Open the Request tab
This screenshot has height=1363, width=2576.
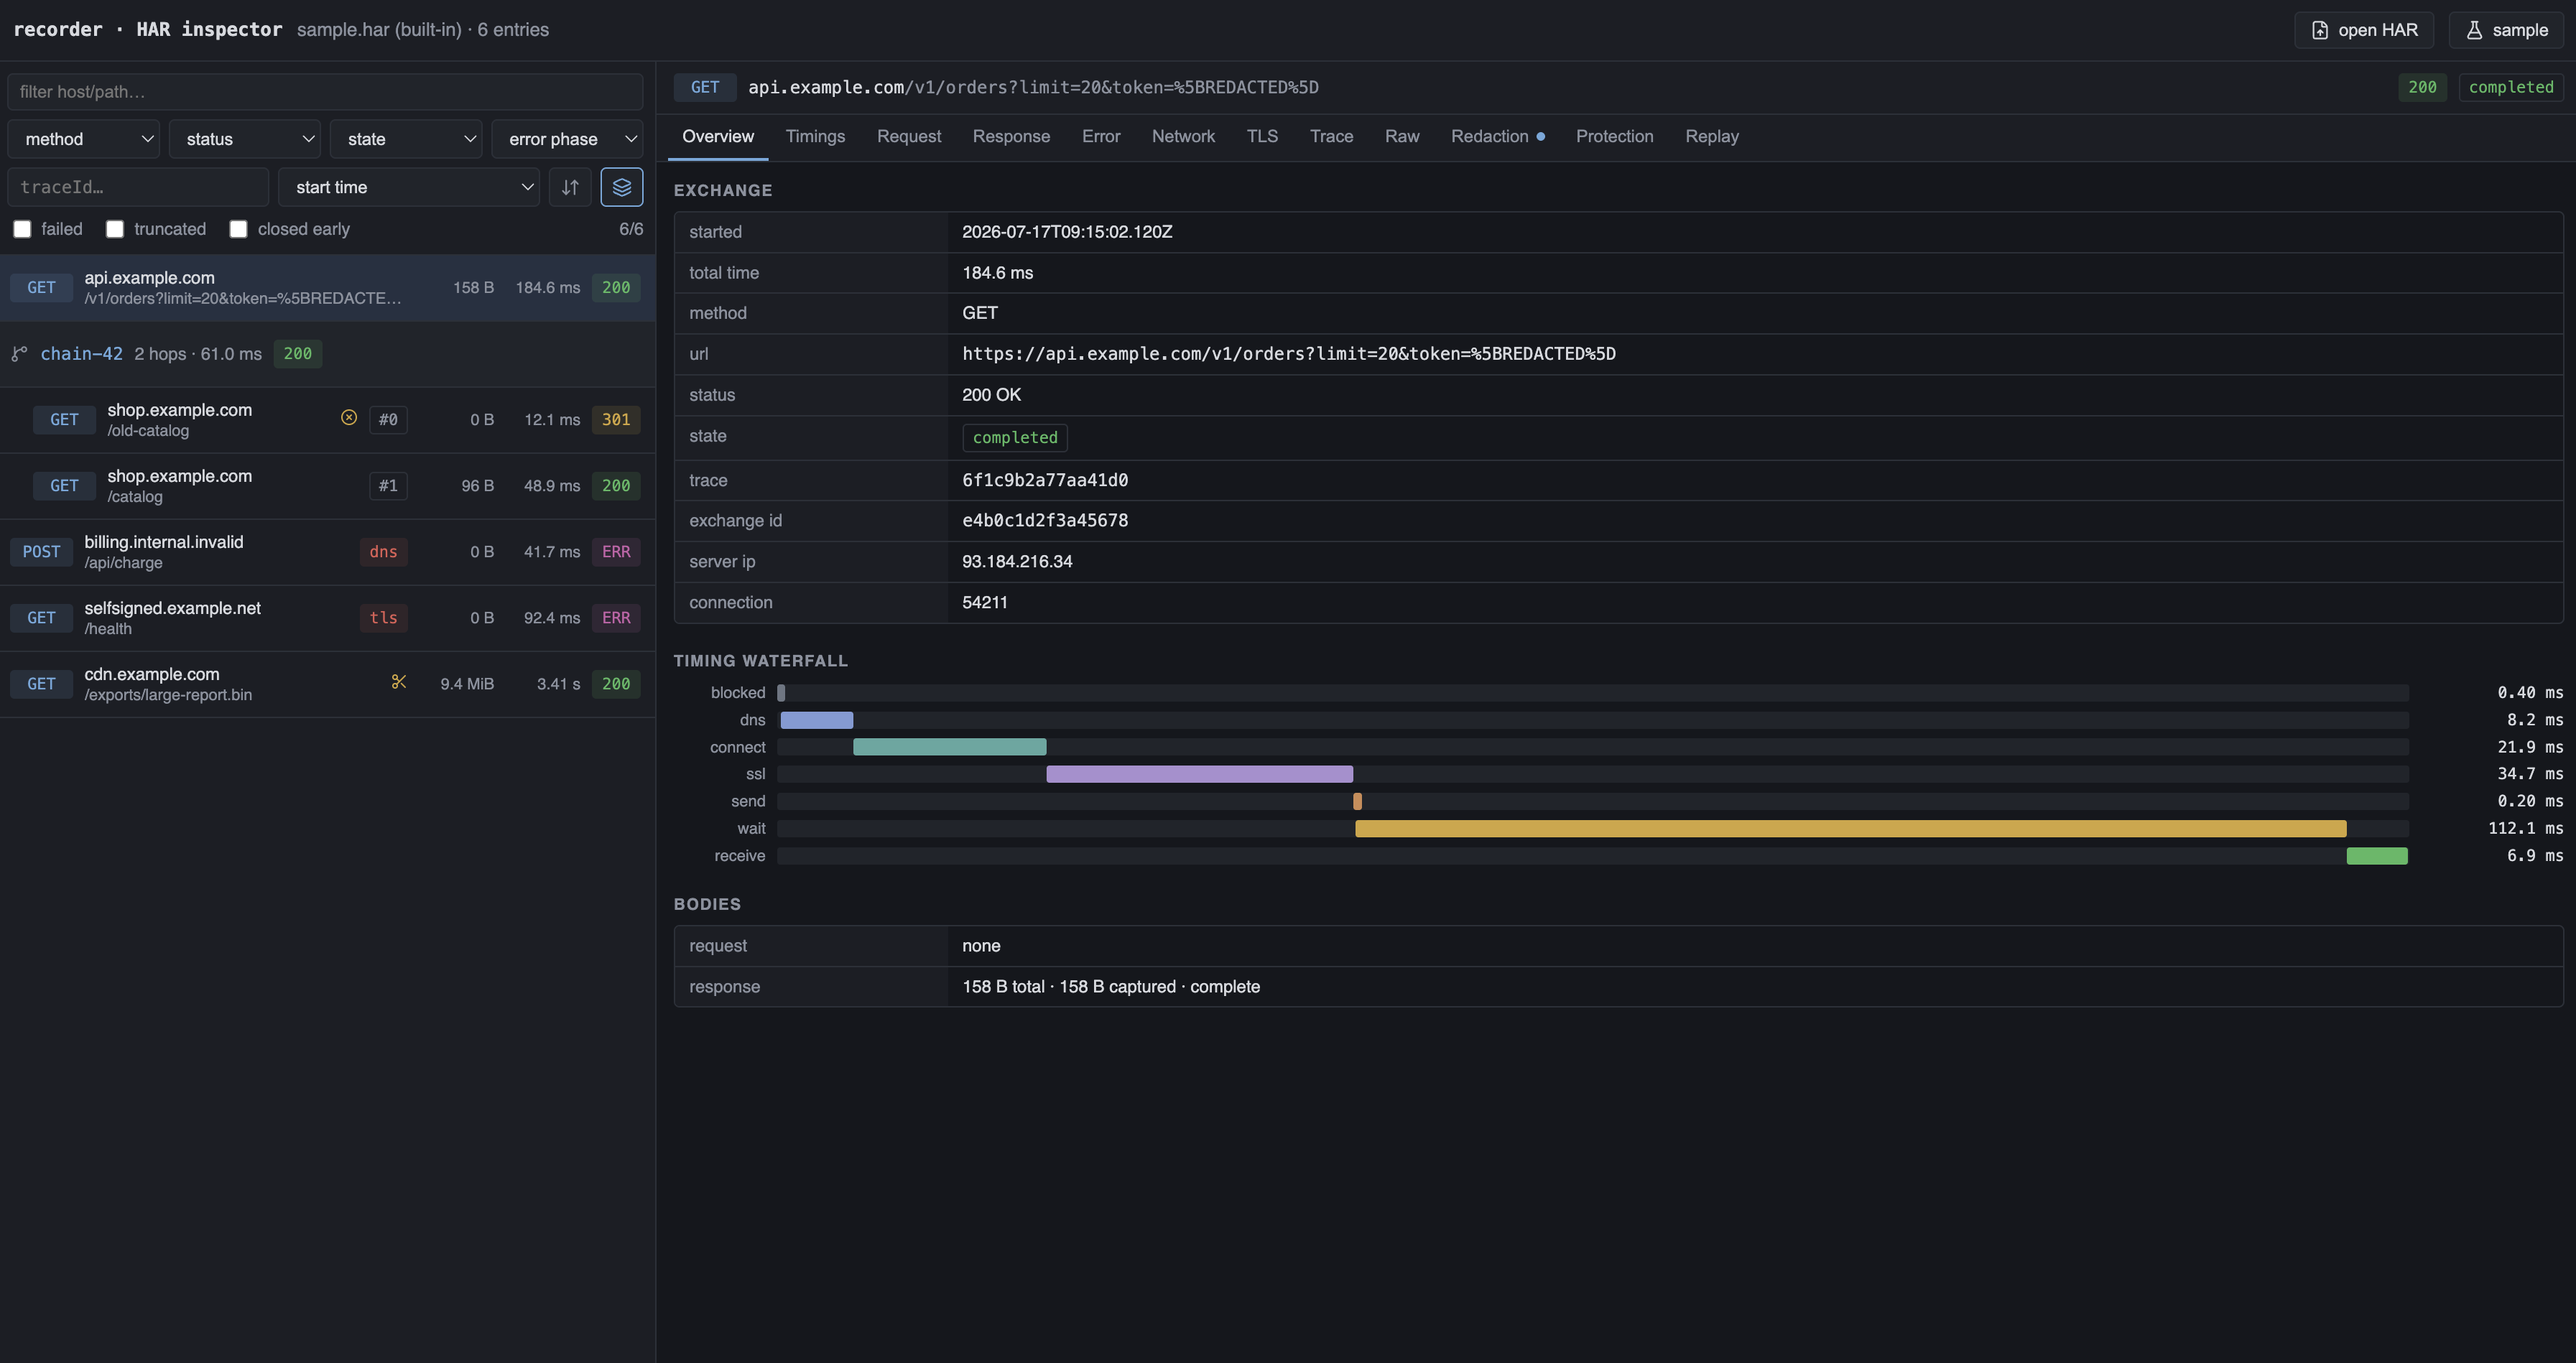pyautogui.click(x=909, y=137)
